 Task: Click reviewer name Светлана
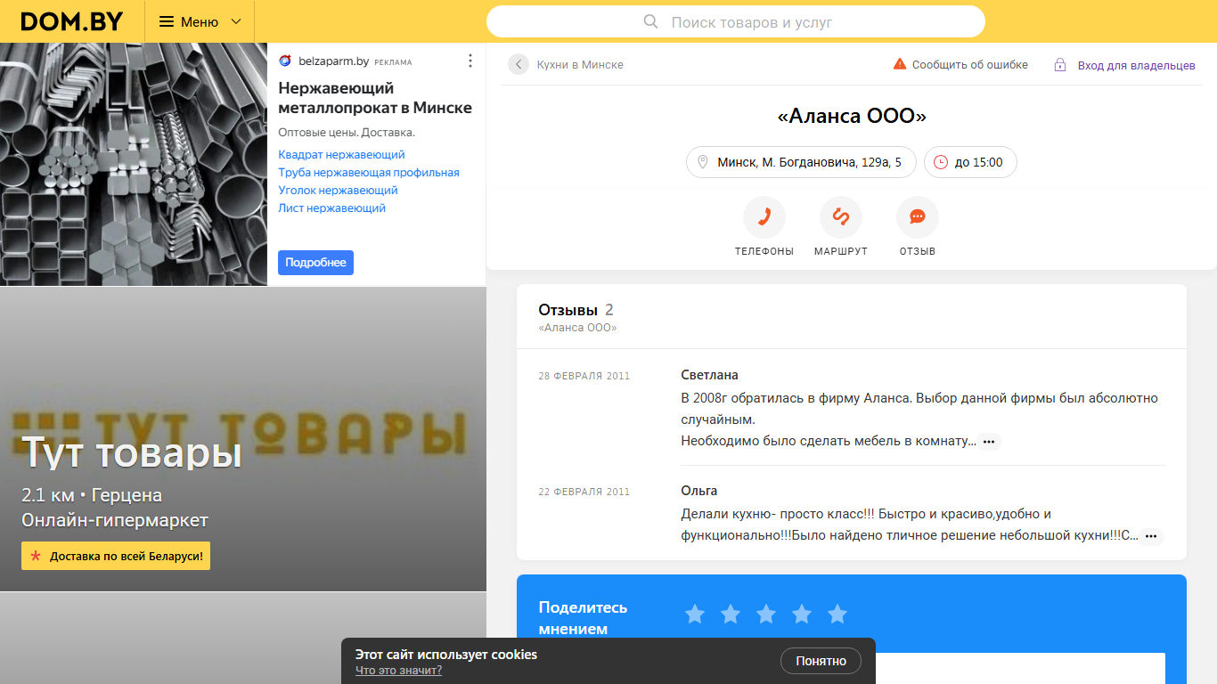click(709, 375)
